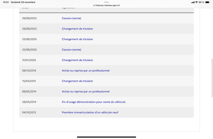
Task: Tap the battery icon in status bar
Action: click(208, 2)
